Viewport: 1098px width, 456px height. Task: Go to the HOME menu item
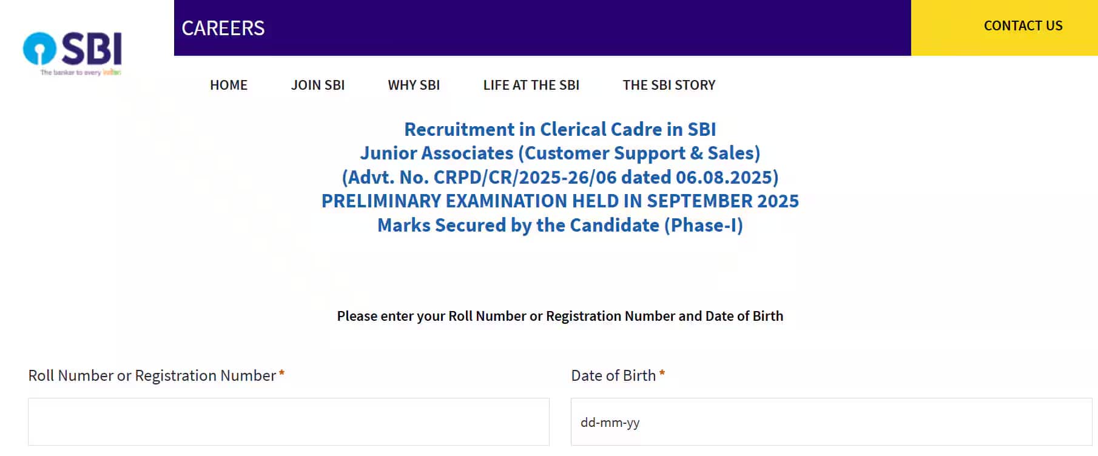229,85
